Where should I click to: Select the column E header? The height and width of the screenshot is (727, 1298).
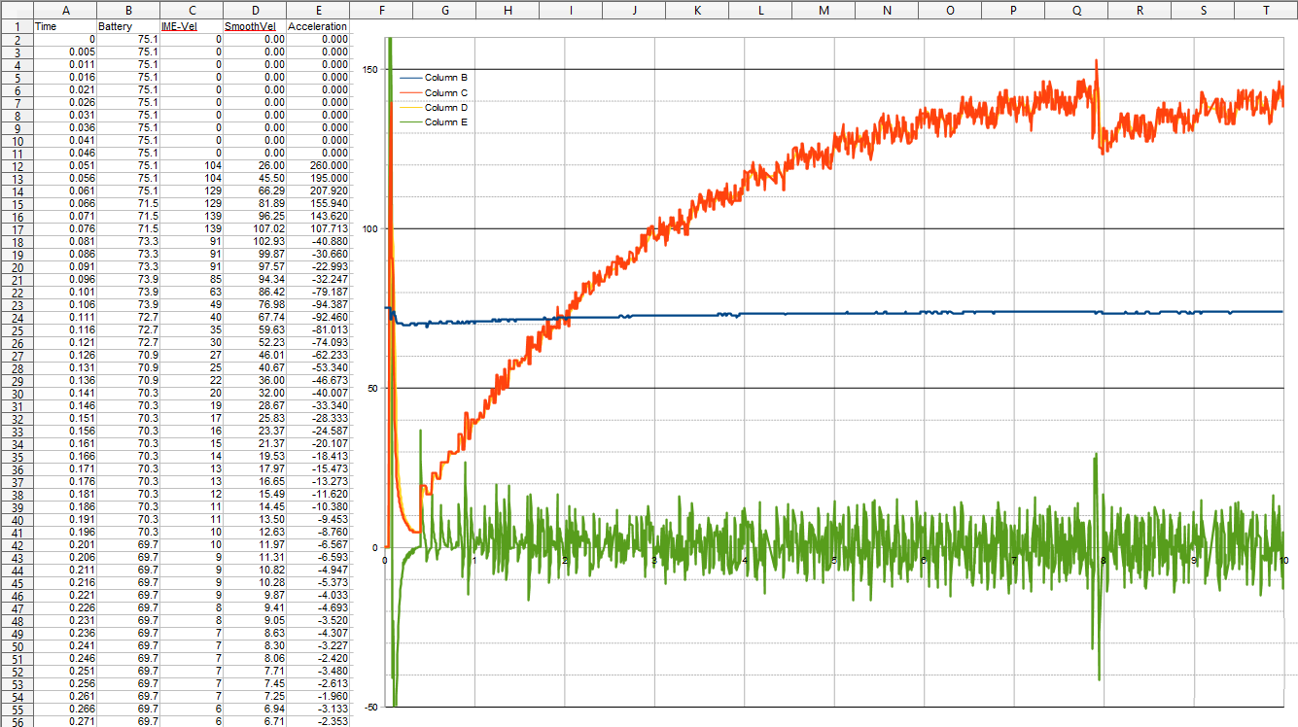(x=318, y=9)
